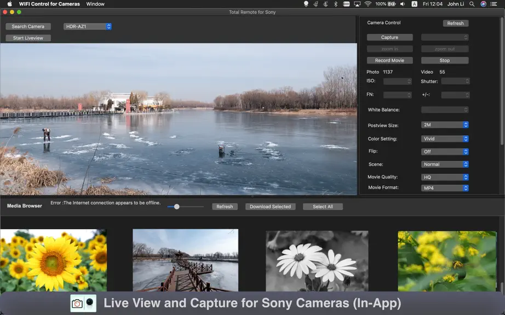Open the empty dropdown beside Capture
505x315 pixels.
(445, 37)
